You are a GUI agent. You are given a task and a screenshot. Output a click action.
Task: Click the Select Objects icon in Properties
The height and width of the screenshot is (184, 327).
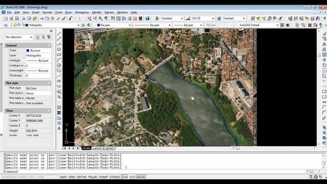pyautogui.click(x=43, y=37)
